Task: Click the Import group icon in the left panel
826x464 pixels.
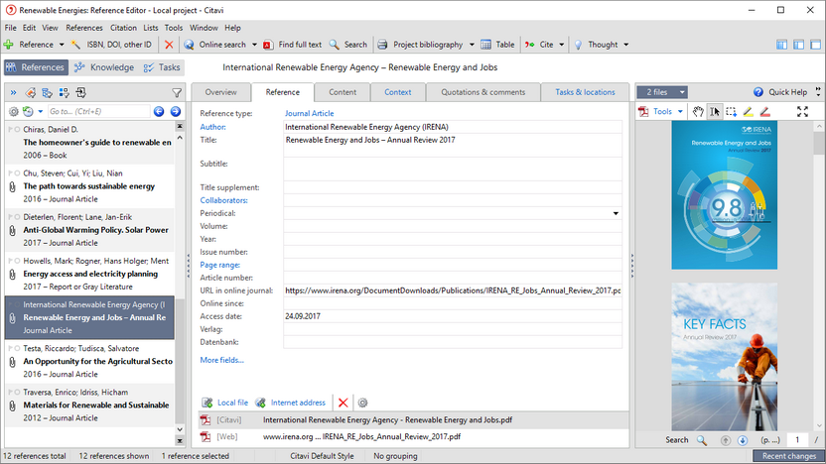Action: (81, 92)
